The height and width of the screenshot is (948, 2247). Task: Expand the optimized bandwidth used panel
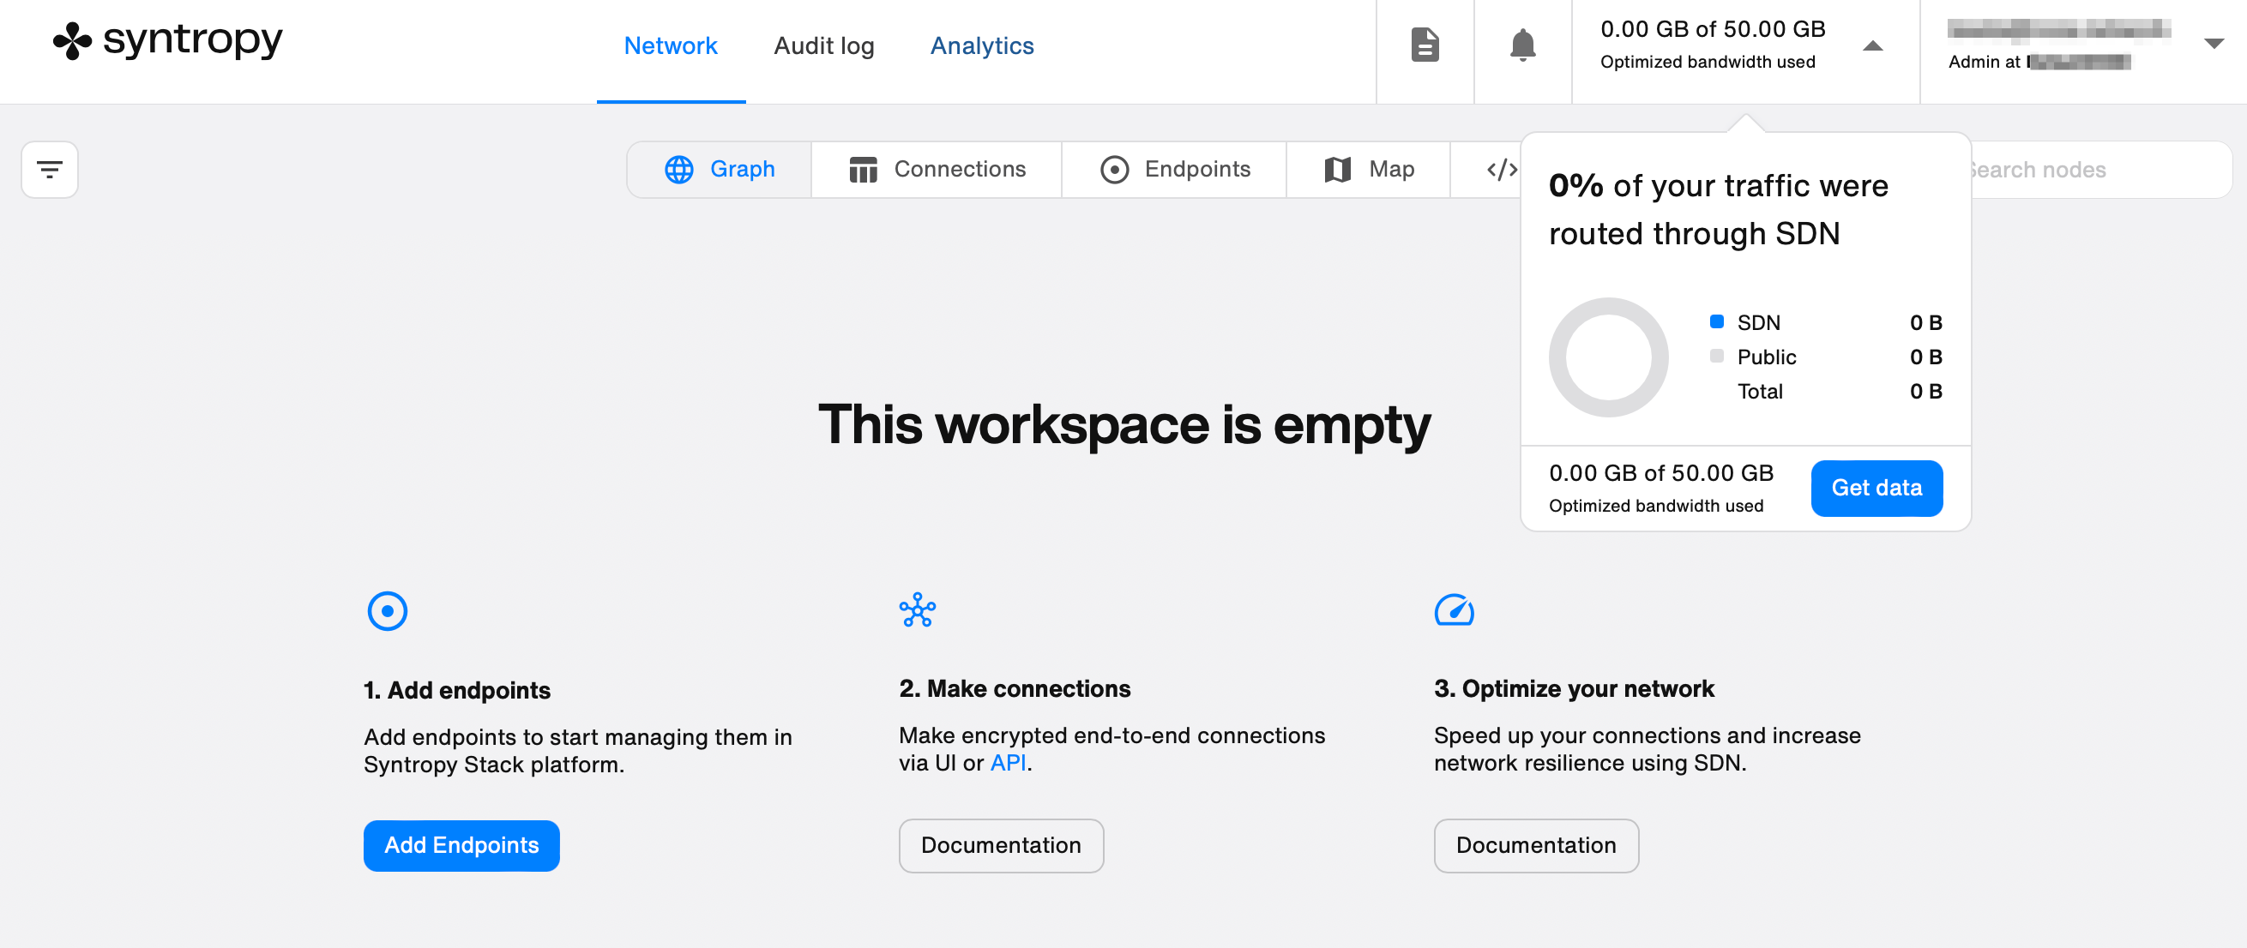(x=1712, y=45)
